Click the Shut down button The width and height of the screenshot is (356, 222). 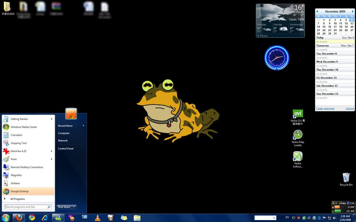point(64,207)
